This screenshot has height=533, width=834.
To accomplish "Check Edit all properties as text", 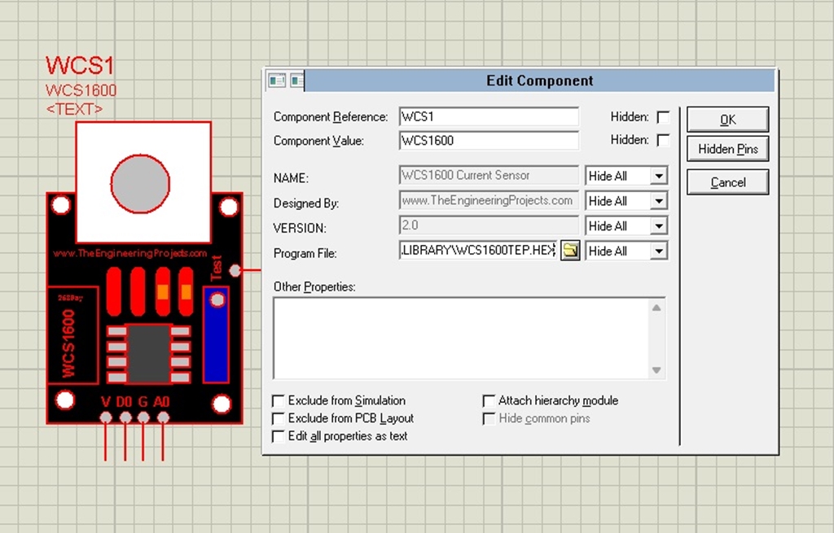I will 279,436.
